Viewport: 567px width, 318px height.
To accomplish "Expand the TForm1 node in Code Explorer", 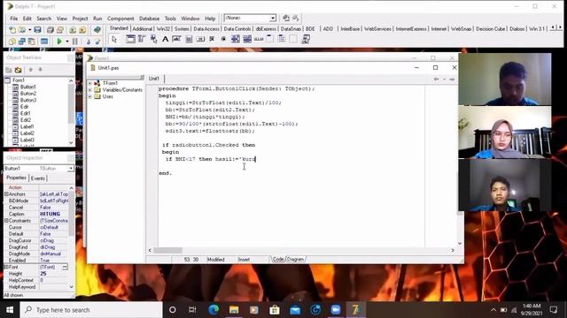I will click(90, 83).
